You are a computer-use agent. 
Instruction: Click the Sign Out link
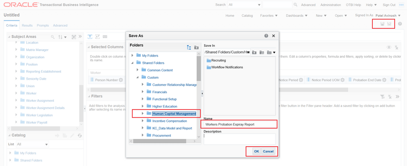pyautogui.click(x=389, y=5)
